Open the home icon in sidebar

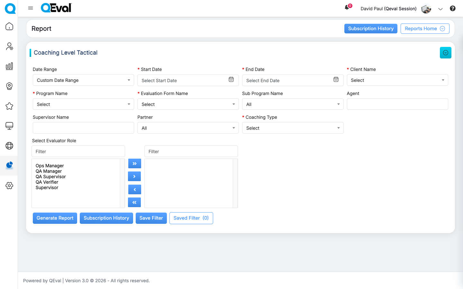click(9, 26)
